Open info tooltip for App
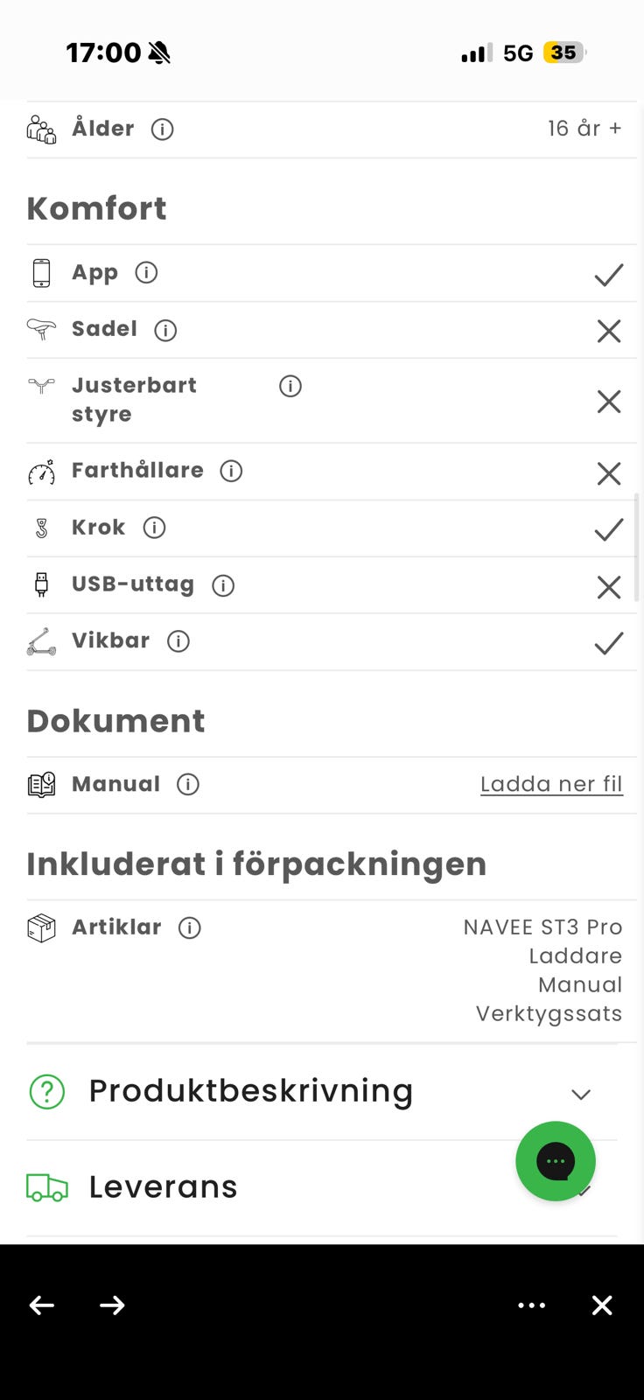This screenshot has width=644, height=1400. 146,273
